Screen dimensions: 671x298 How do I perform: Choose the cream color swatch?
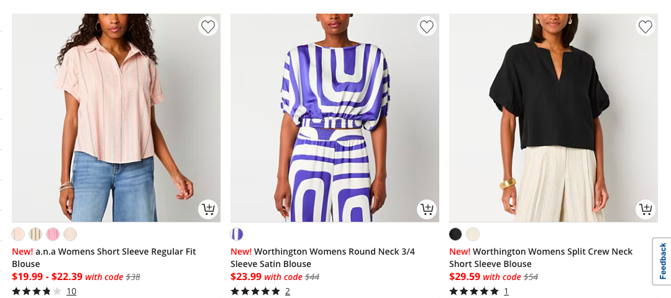click(x=473, y=234)
